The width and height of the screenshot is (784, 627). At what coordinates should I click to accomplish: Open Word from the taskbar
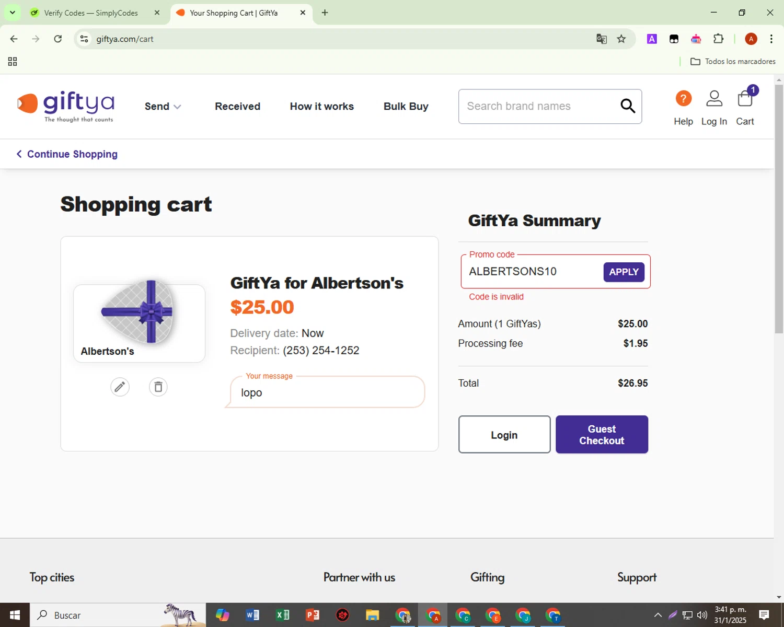[252, 615]
